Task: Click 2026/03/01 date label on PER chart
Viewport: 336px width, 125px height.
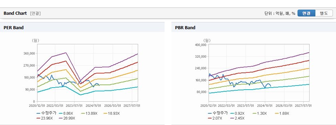Action: click(113, 105)
